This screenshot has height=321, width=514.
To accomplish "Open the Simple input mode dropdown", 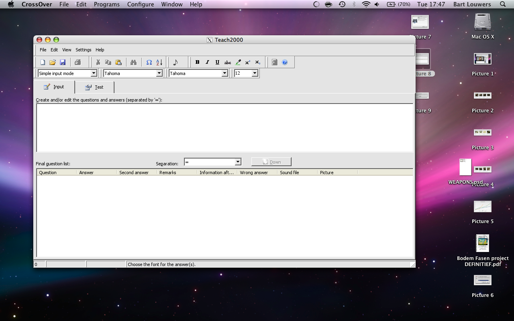I will tap(95, 73).
